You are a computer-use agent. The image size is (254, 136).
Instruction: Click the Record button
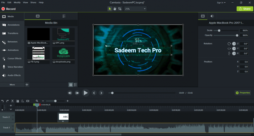click(x=8, y=9)
